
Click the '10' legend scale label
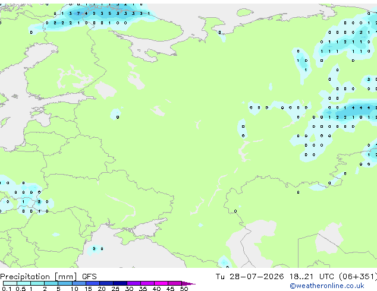(74, 289)
